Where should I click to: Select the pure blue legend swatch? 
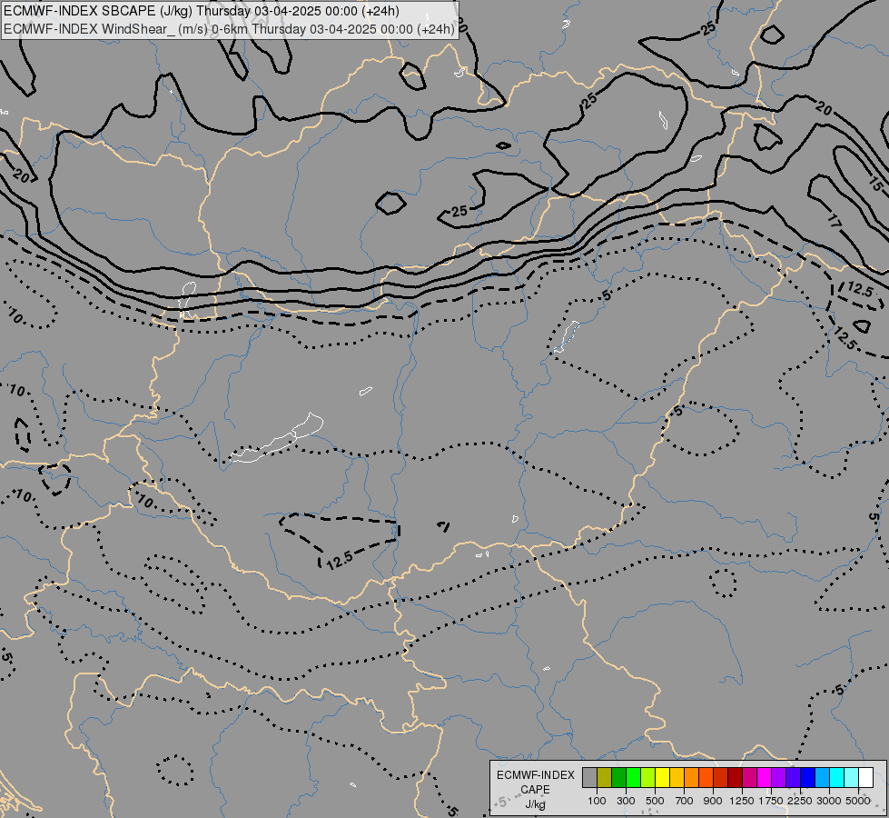[x=808, y=777]
